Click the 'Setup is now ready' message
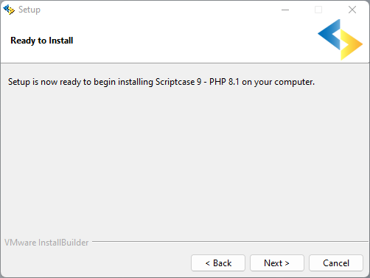The width and height of the screenshot is (370, 278). (161, 82)
